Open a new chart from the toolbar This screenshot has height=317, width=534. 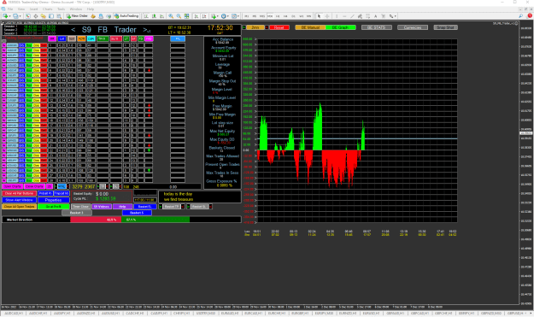click(5, 16)
